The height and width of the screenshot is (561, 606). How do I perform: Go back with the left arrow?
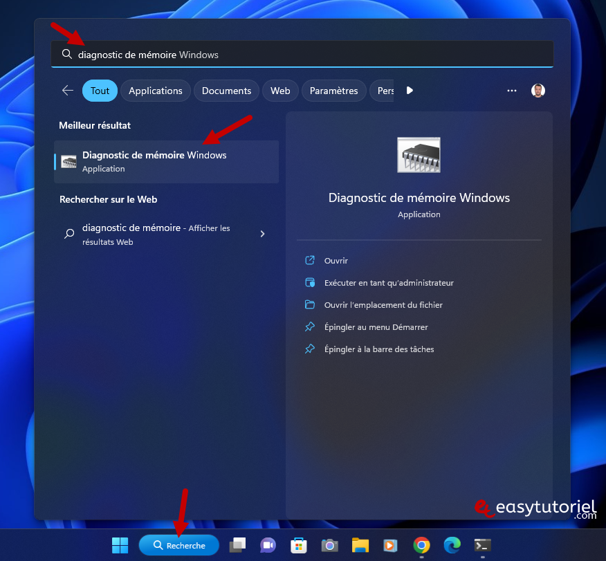[x=68, y=91]
